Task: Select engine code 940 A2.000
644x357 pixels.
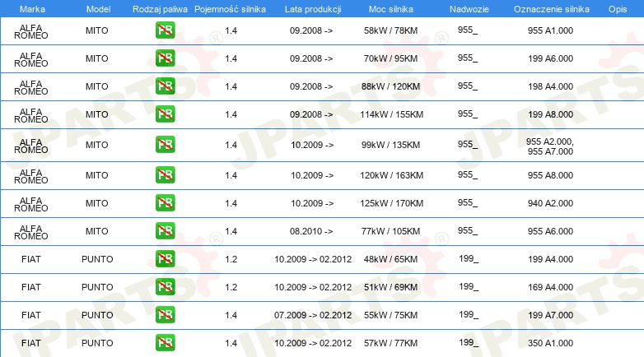Action: [550, 203]
